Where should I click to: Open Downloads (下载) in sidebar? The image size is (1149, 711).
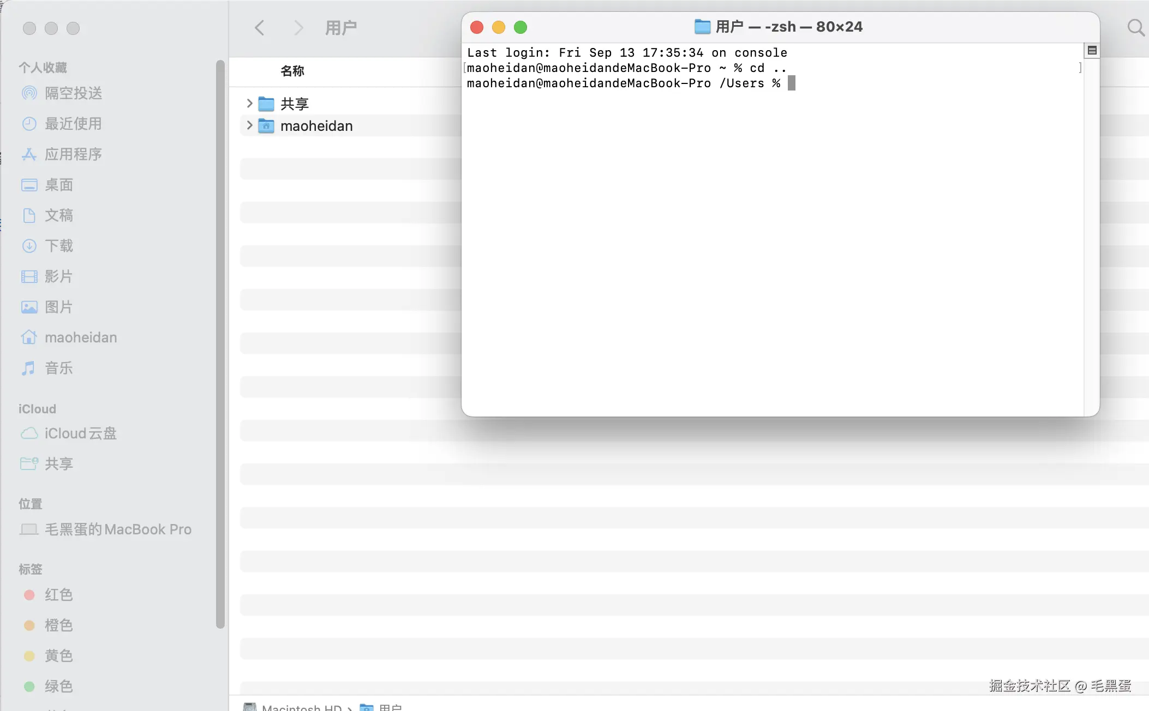(x=58, y=246)
